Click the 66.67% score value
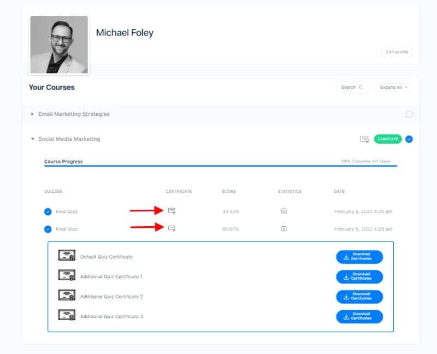Image resolution: width=437 pixels, height=354 pixels. pyautogui.click(x=231, y=229)
